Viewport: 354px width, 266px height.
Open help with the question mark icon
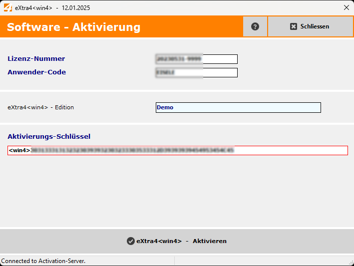click(x=255, y=26)
